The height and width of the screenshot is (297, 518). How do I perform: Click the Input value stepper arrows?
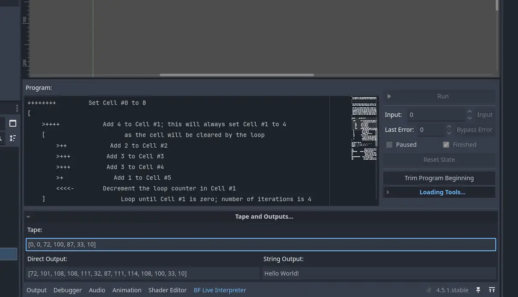point(469,115)
